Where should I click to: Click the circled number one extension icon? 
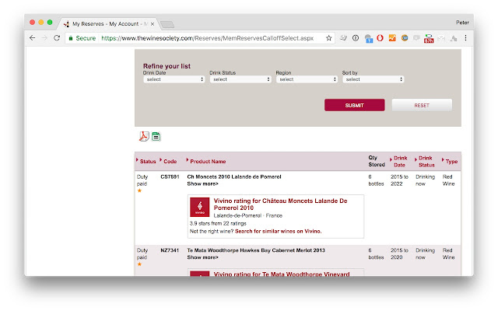[356, 38]
